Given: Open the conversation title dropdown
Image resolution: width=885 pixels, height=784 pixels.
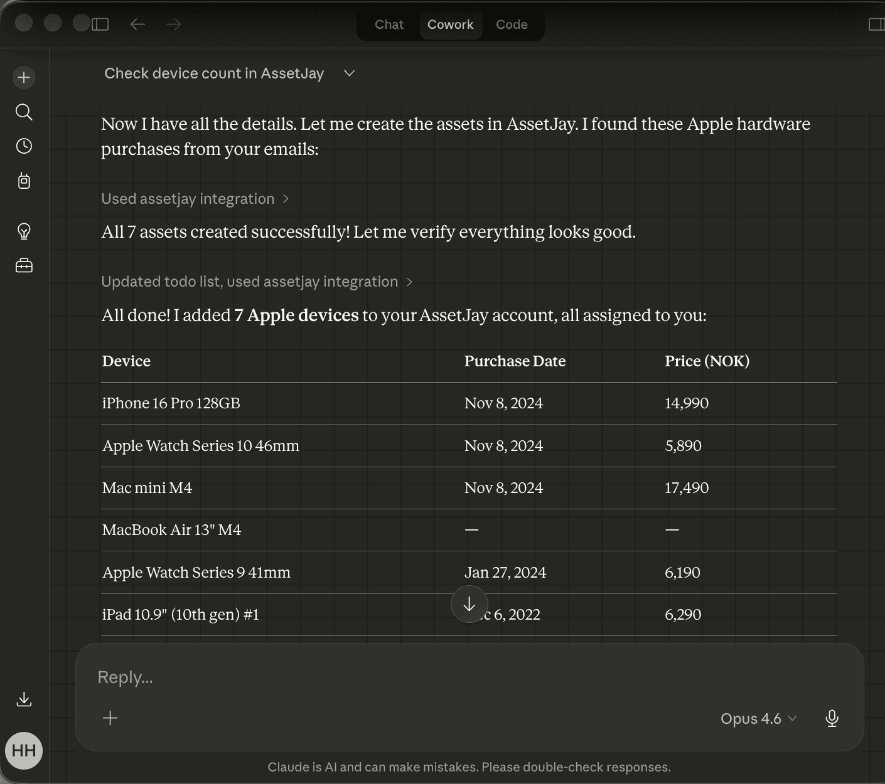Looking at the screenshot, I should 349,73.
